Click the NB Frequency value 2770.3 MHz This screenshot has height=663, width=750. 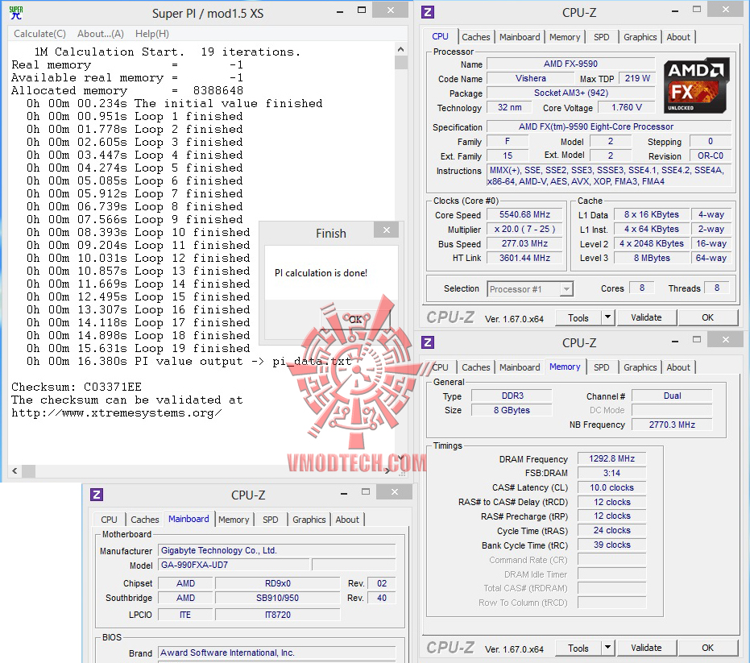click(x=672, y=425)
